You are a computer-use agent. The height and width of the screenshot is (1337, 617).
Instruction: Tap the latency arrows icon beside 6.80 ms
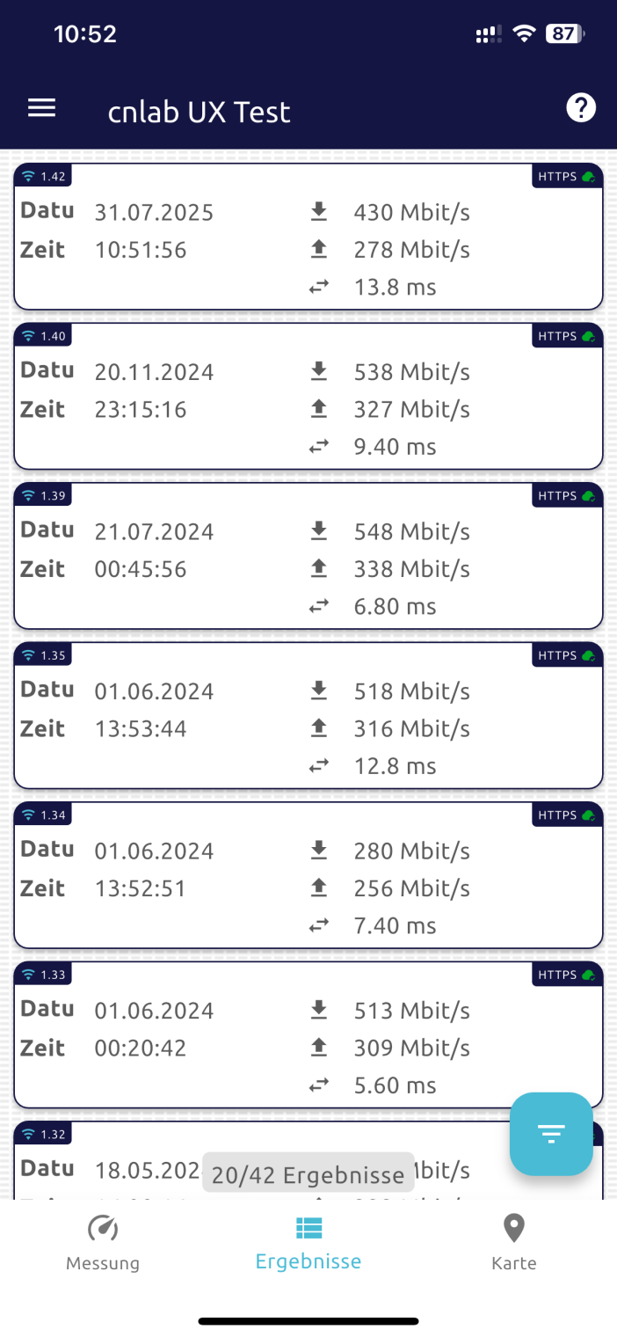[318, 606]
